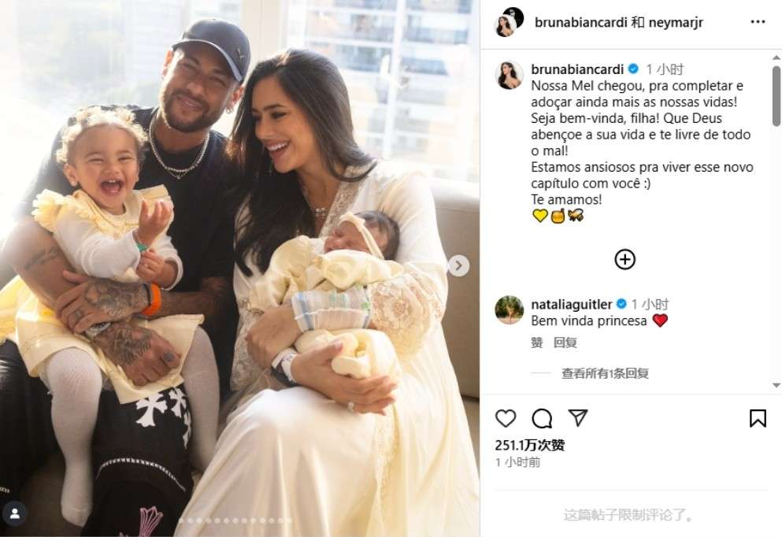
Task: Like nataliaguitler's comment via 赞
Action: pos(536,343)
